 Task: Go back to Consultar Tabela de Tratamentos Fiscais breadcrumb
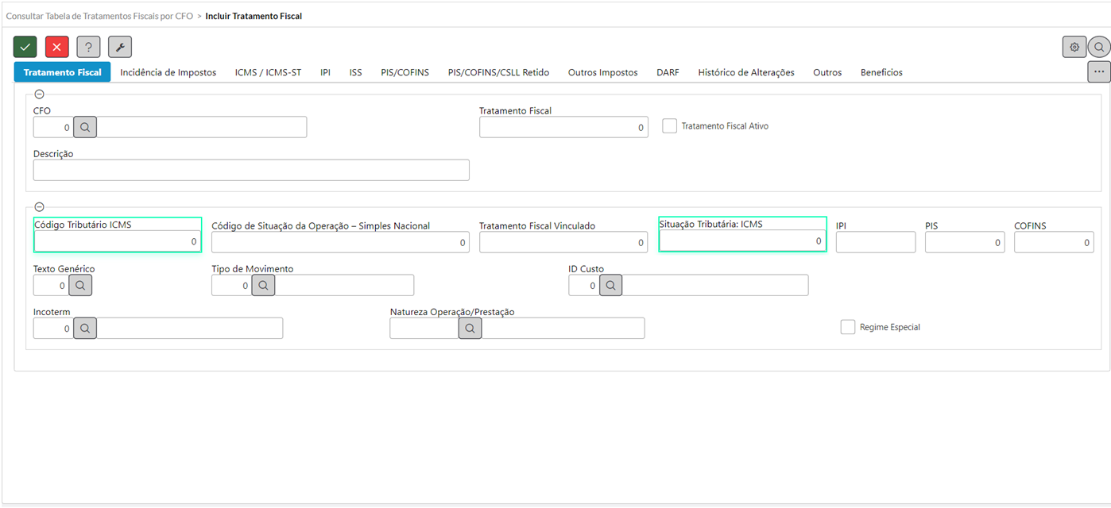tap(99, 16)
